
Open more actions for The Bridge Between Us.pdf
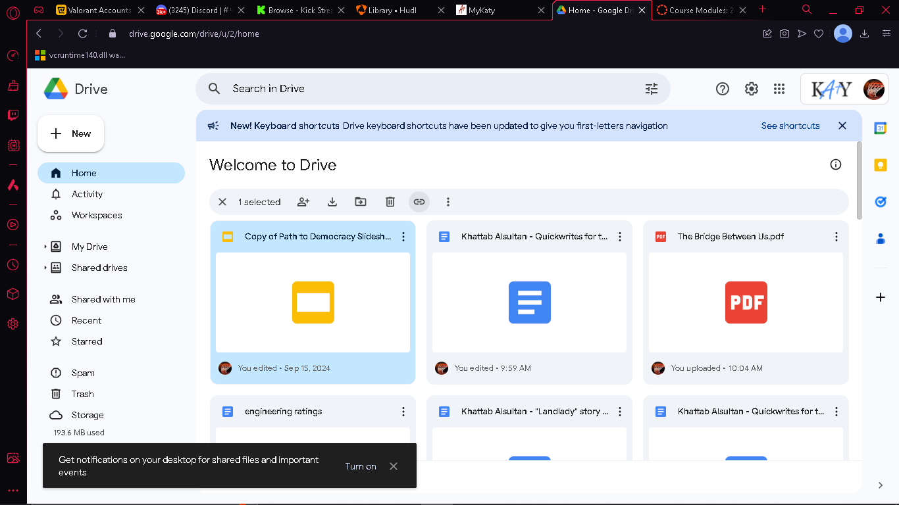click(836, 237)
